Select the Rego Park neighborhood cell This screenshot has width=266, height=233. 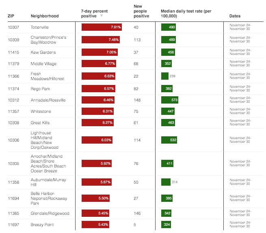point(40,89)
